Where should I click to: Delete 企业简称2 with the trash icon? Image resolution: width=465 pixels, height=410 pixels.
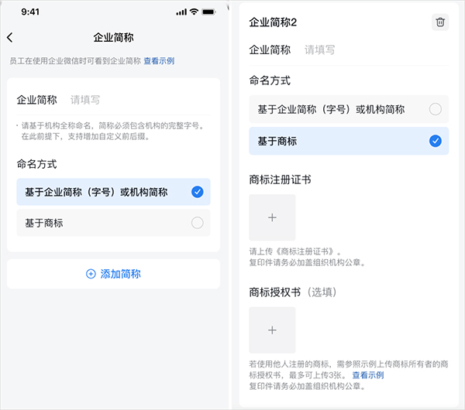440,22
